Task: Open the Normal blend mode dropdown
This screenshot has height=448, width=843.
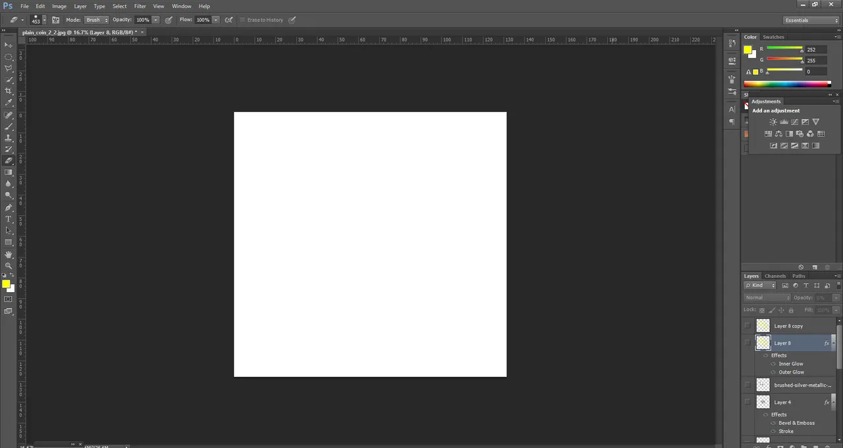Action: point(767,297)
